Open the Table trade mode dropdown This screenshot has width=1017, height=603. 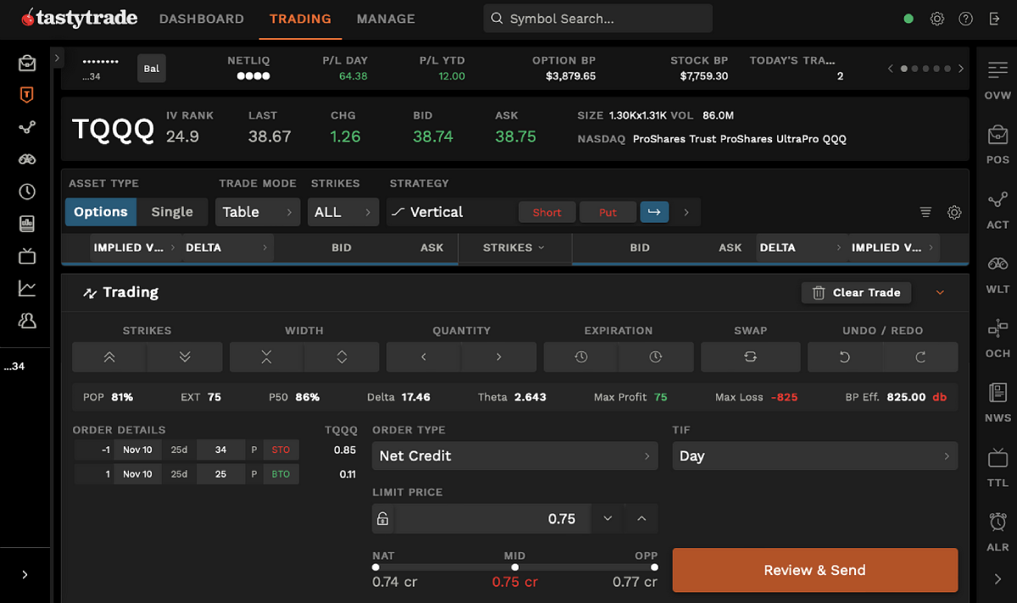click(x=258, y=212)
